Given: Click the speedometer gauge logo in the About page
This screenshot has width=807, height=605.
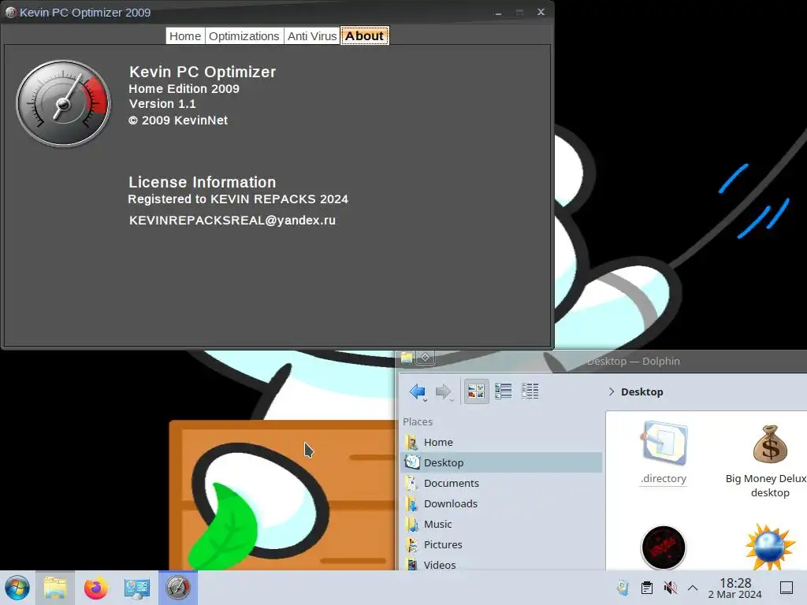Looking at the screenshot, I should [x=63, y=103].
